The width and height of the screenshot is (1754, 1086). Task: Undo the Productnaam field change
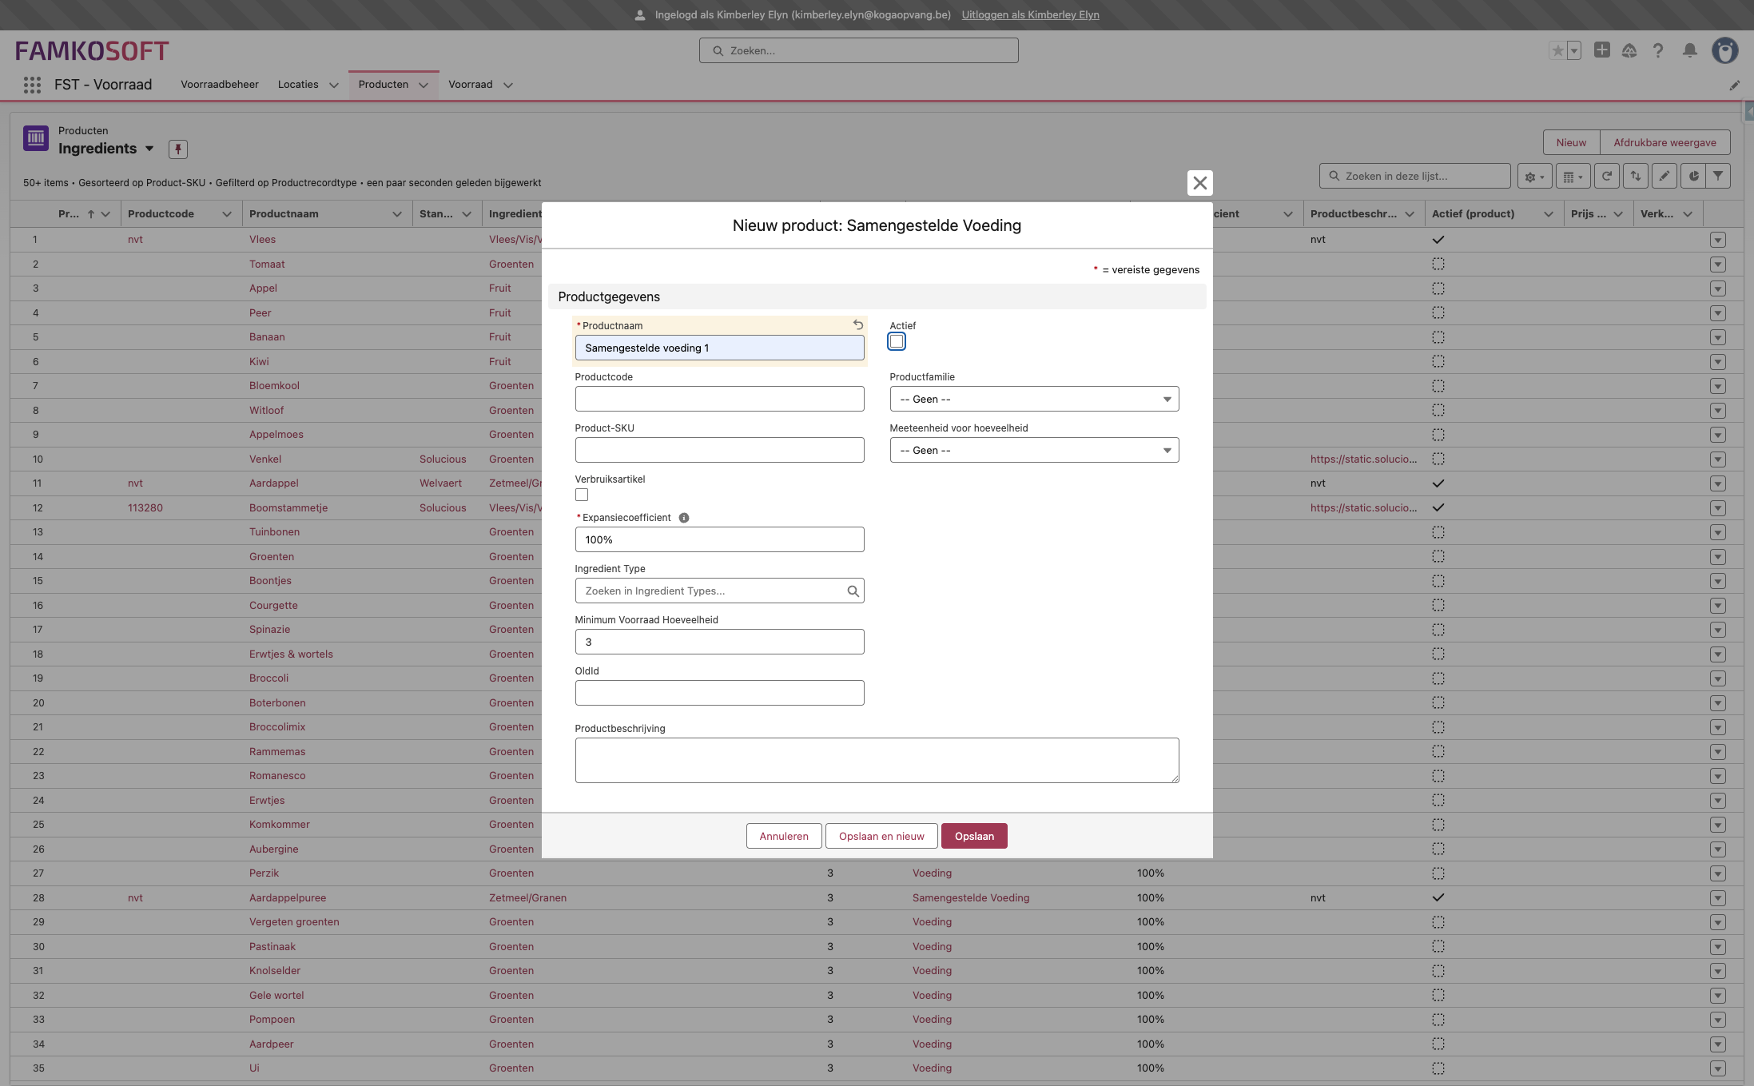[857, 324]
